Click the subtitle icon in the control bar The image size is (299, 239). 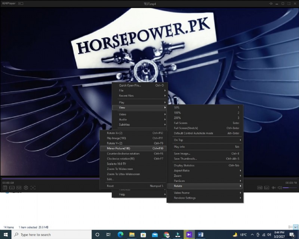(x=19, y=188)
